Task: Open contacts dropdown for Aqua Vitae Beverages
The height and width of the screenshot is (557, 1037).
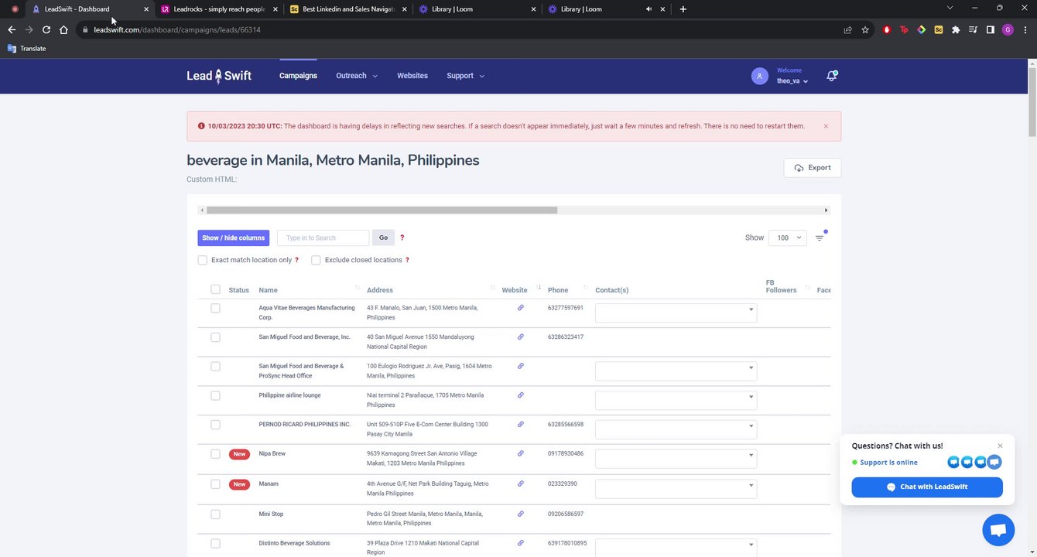Action: [676, 312]
